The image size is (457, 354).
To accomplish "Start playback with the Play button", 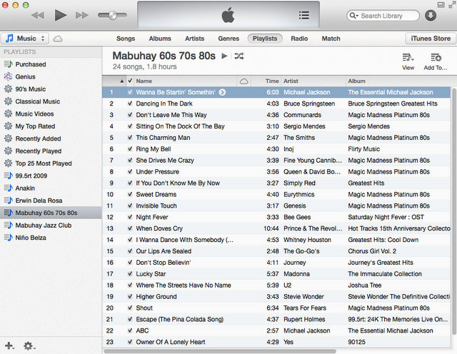I will (60, 15).
